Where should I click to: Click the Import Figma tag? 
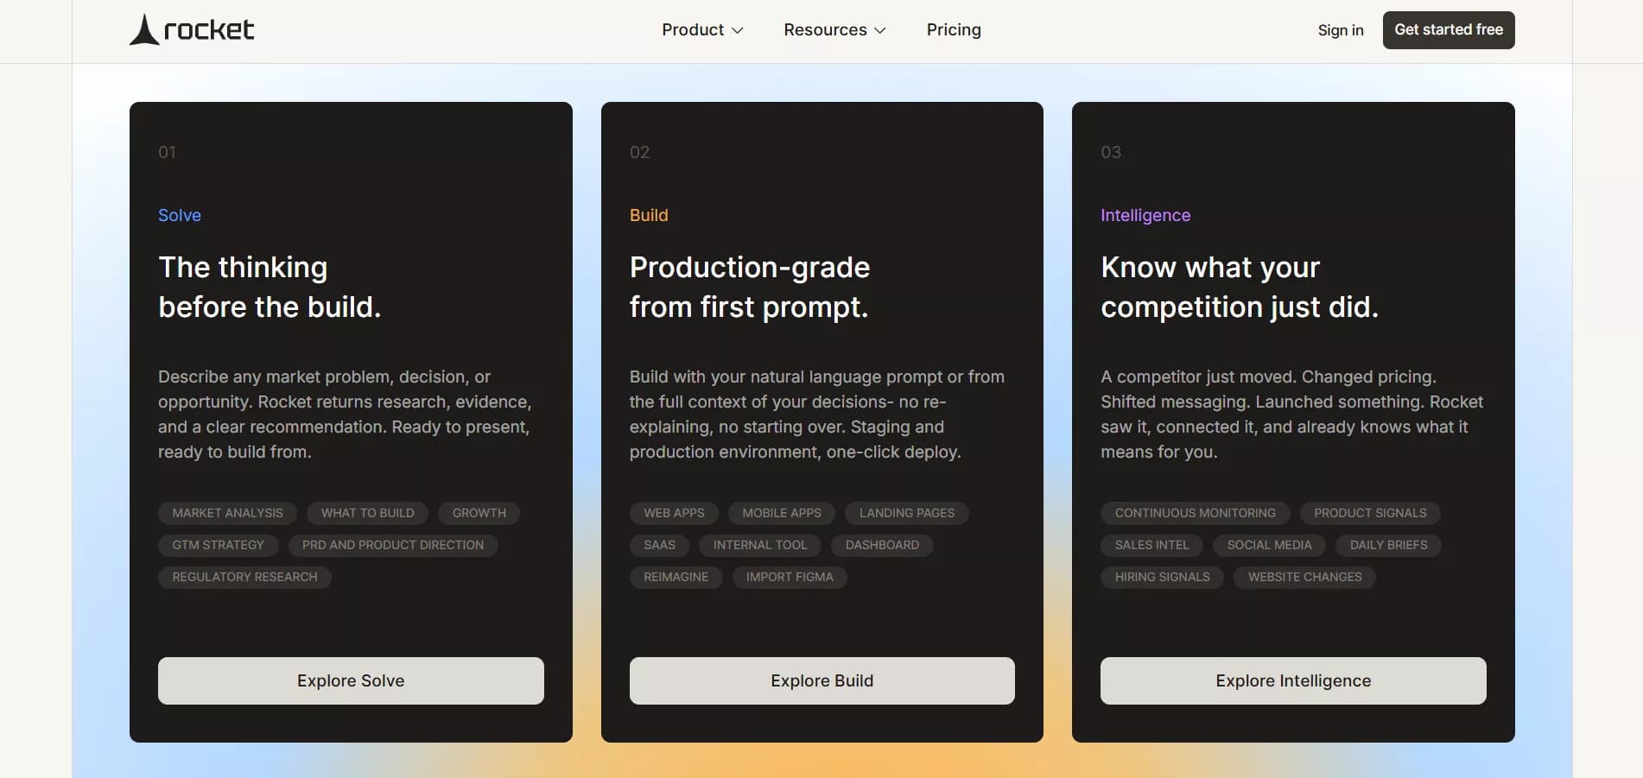[x=790, y=577]
